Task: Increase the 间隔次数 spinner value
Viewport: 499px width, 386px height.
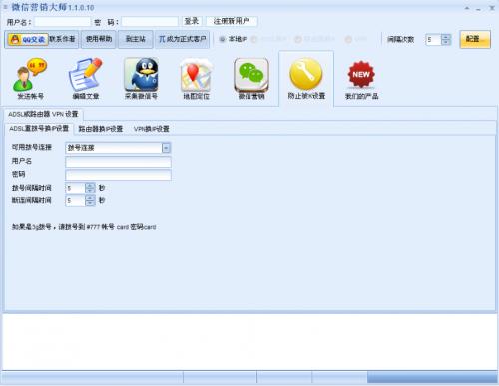Action: [446, 37]
